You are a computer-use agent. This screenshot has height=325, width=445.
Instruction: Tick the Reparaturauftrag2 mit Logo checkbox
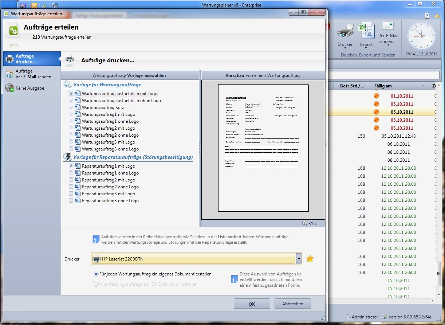(x=71, y=180)
